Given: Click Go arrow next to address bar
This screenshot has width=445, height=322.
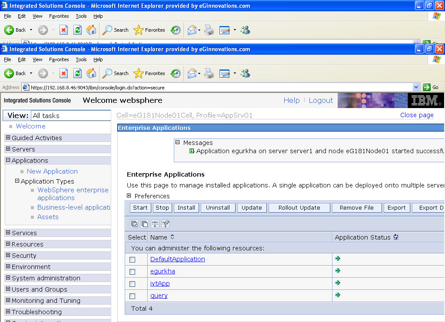Looking at the screenshot, I should [x=427, y=87].
